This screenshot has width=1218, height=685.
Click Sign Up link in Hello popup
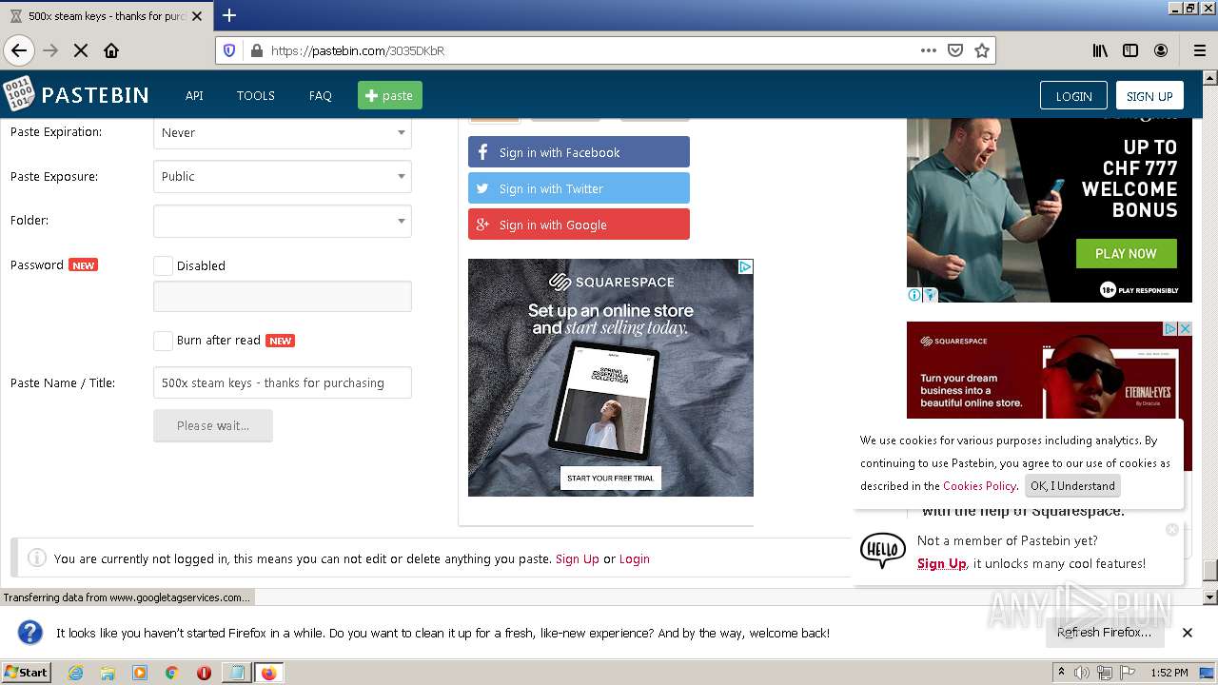pos(942,563)
